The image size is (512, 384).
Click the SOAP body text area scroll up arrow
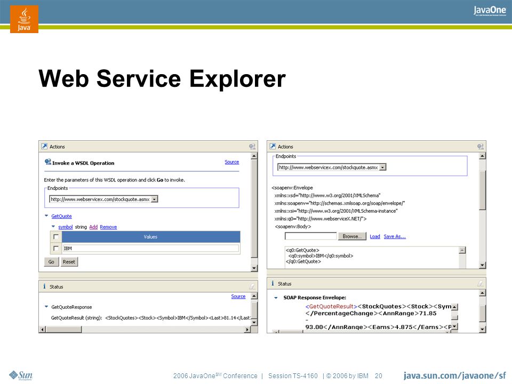(462, 251)
